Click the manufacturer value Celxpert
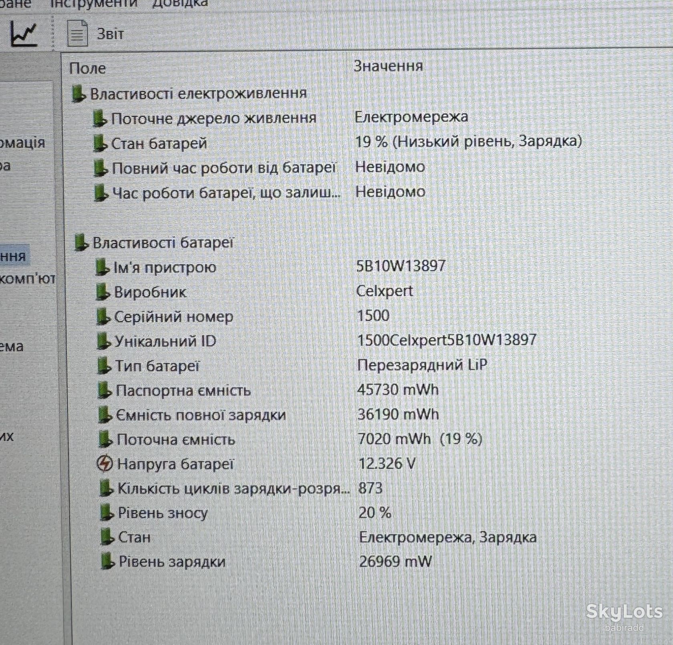The height and width of the screenshot is (645, 673). pos(385,291)
